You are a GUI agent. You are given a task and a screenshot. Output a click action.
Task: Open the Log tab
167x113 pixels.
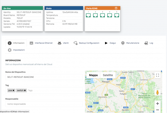click(x=149, y=43)
